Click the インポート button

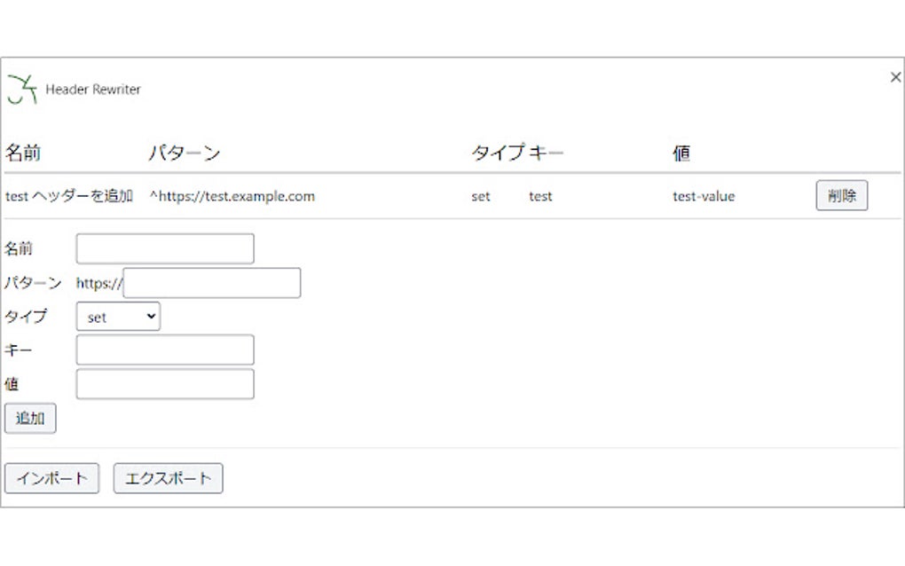[x=51, y=478]
